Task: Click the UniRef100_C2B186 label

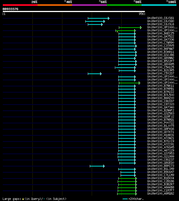Action: (x=161, y=181)
